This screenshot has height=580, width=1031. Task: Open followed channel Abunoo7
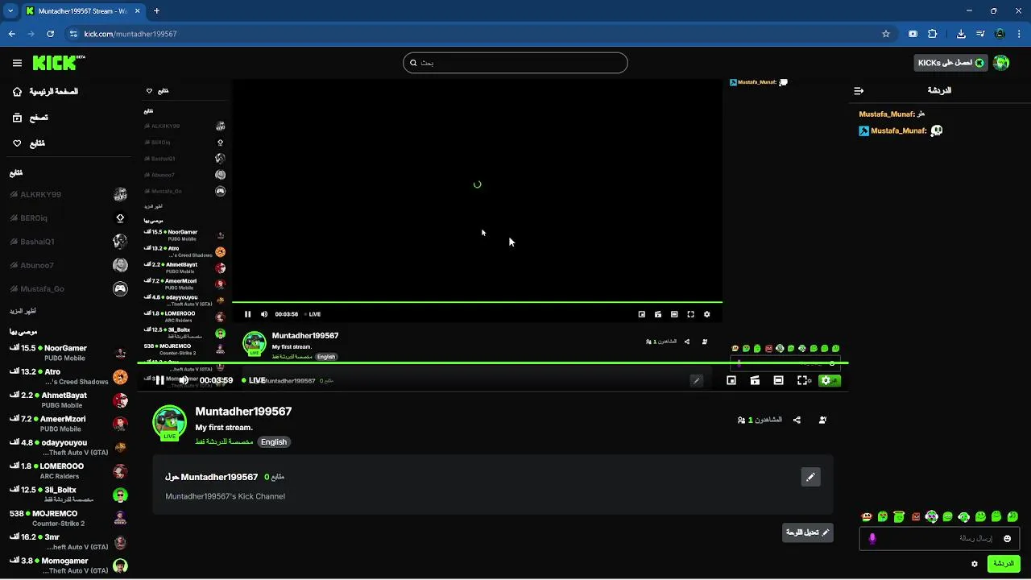point(68,265)
